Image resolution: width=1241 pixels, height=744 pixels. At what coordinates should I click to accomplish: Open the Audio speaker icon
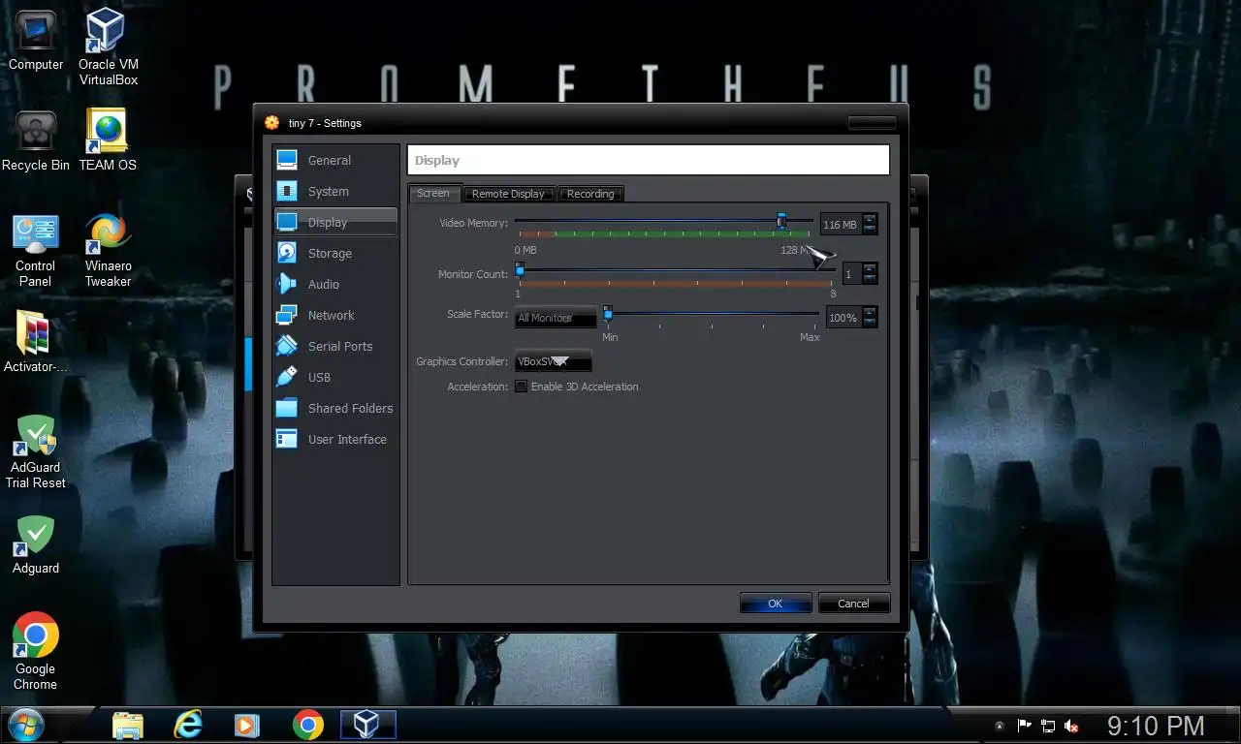pyautogui.click(x=287, y=284)
